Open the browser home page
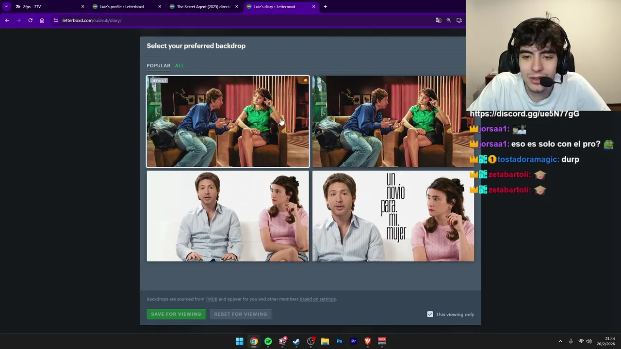The width and height of the screenshot is (621, 349). (x=42, y=20)
